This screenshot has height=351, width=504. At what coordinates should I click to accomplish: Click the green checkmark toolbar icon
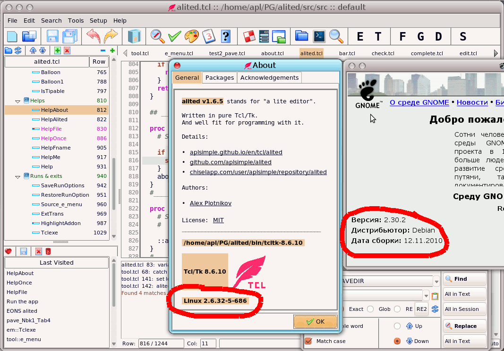click(175, 36)
